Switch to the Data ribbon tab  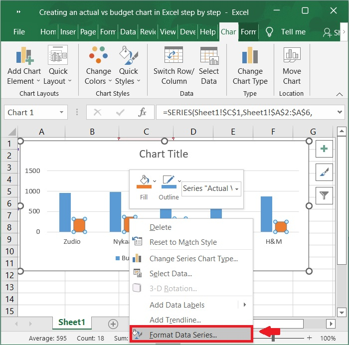[128, 32]
